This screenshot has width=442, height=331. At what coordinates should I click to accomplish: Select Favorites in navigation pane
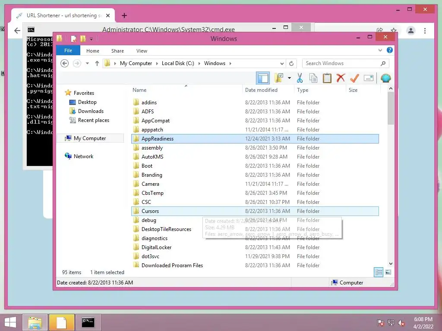[x=84, y=93]
